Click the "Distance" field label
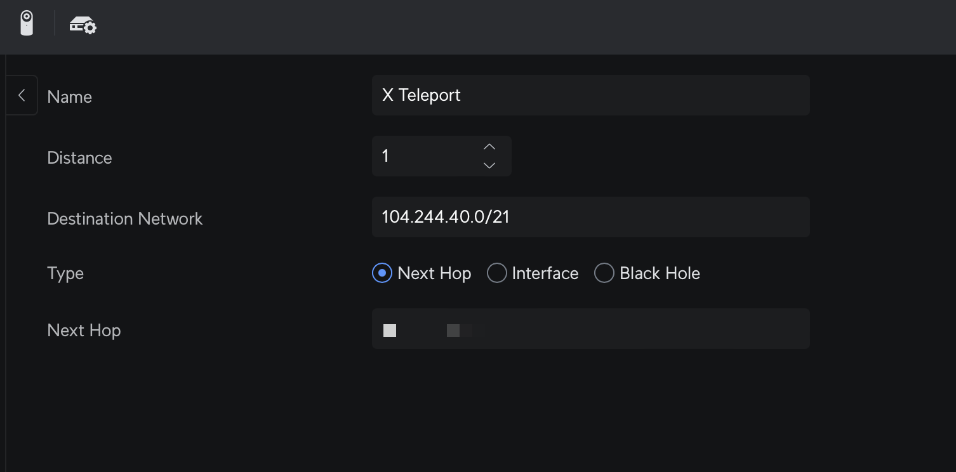Screen dimensions: 956x472 click(79, 158)
